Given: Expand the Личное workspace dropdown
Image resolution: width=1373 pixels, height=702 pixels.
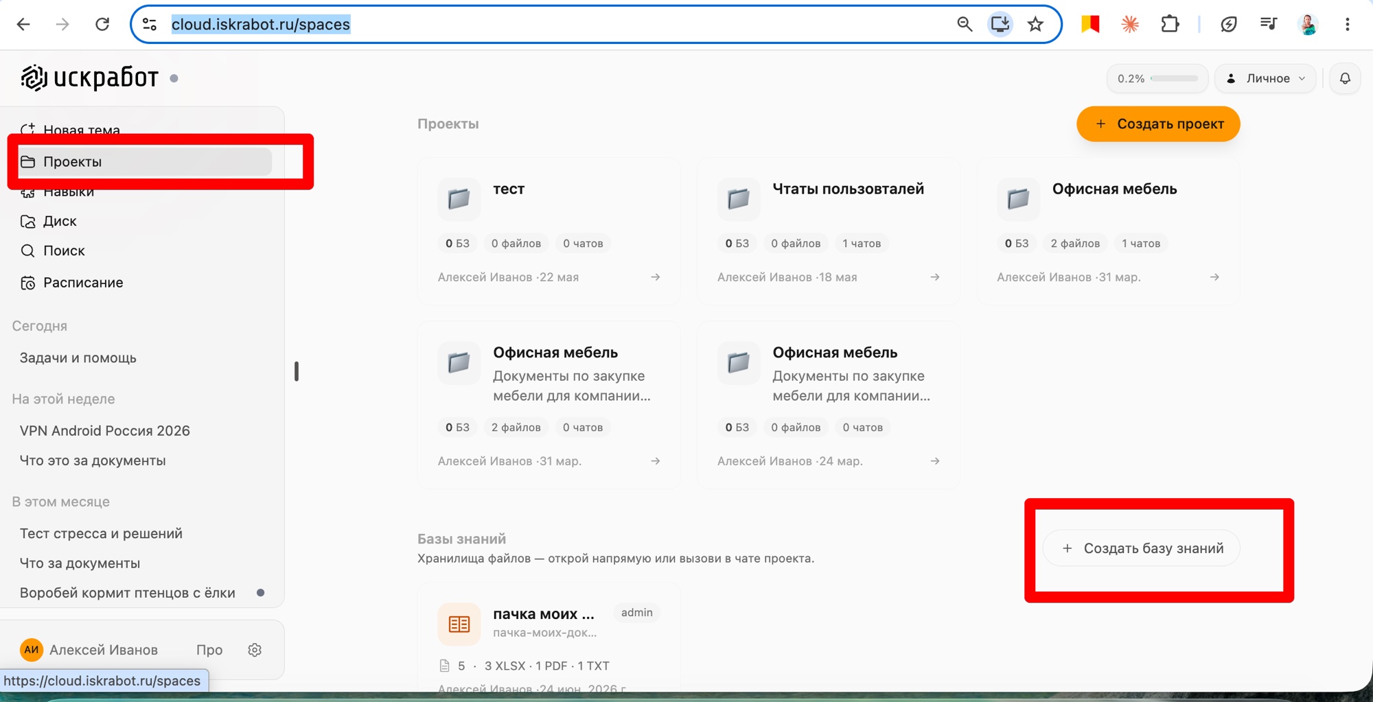Looking at the screenshot, I should click(x=1265, y=78).
